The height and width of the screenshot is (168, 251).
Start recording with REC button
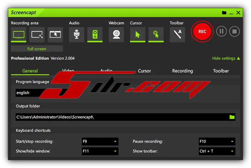coord(202,31)
